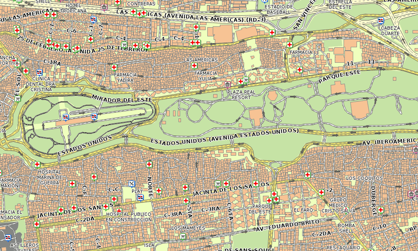Click the red cross icon near Clinica Dental Dra Cristina
Image resolution: width=418 pixels, height=251 pixels.
26,71
